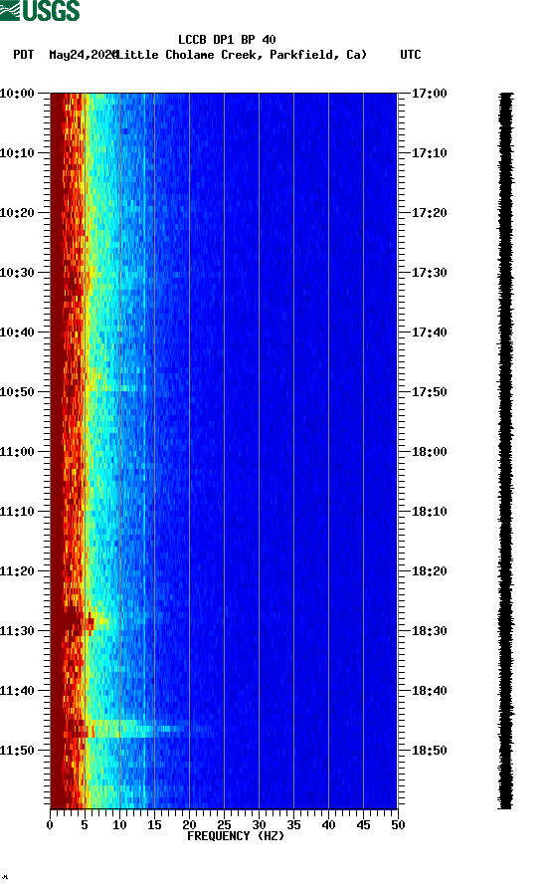This screenshot has width=549, height=888.
Task: Click the 10 Hz frequency tick label
Action: (x=119, y=825)
